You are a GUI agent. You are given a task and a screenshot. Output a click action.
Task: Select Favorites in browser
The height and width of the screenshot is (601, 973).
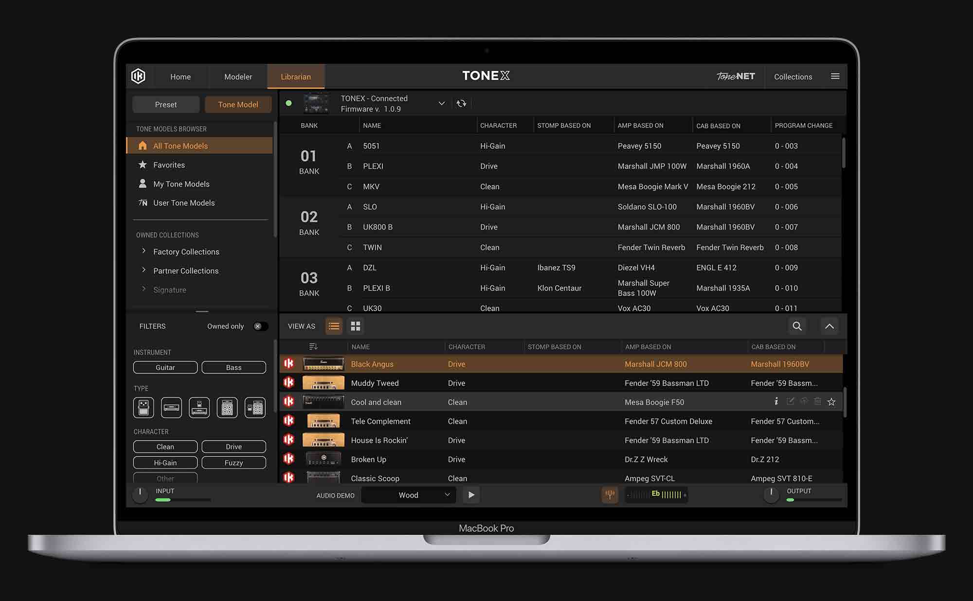199,165
